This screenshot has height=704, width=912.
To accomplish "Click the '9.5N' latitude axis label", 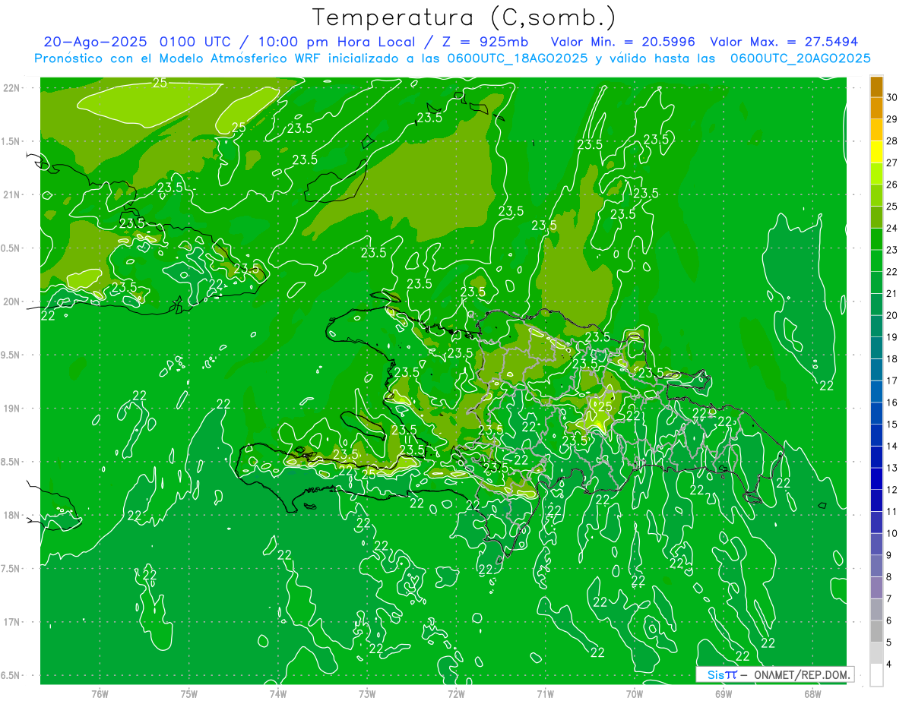I will coord(11,355).
